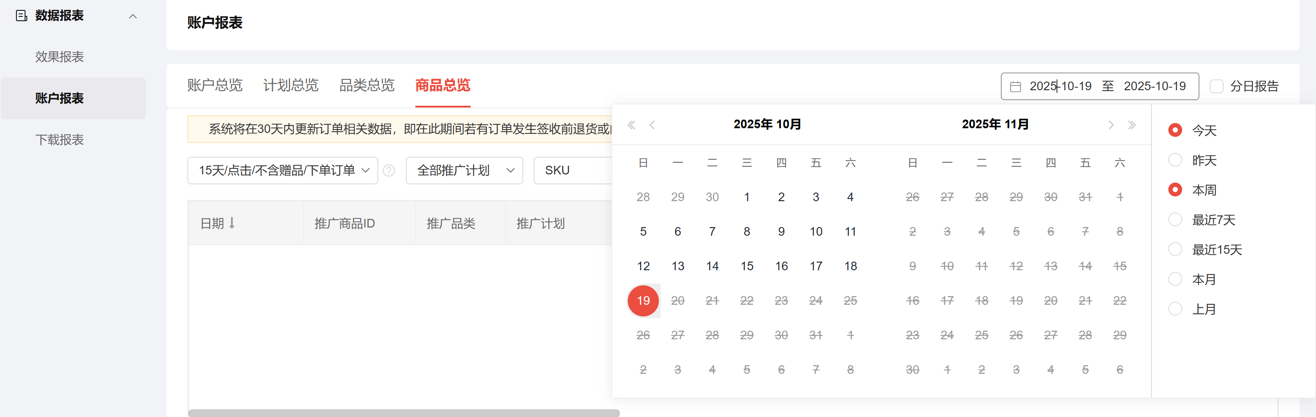Viewport: 1316px width, 417px height.
Task: Advance to next month arrow icon
Action: pos(1110,125)
